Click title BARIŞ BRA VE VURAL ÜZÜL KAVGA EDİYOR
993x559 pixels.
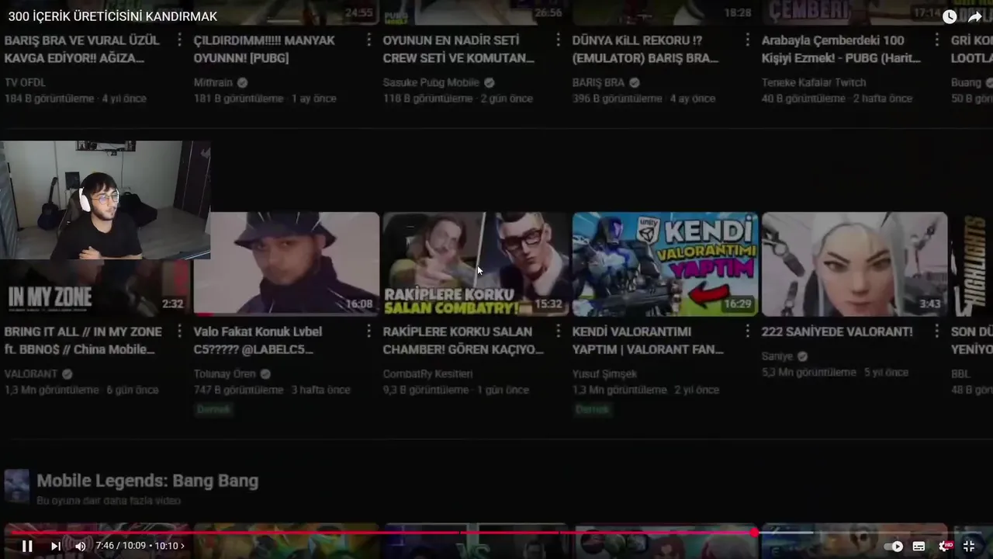coord(82,49)
